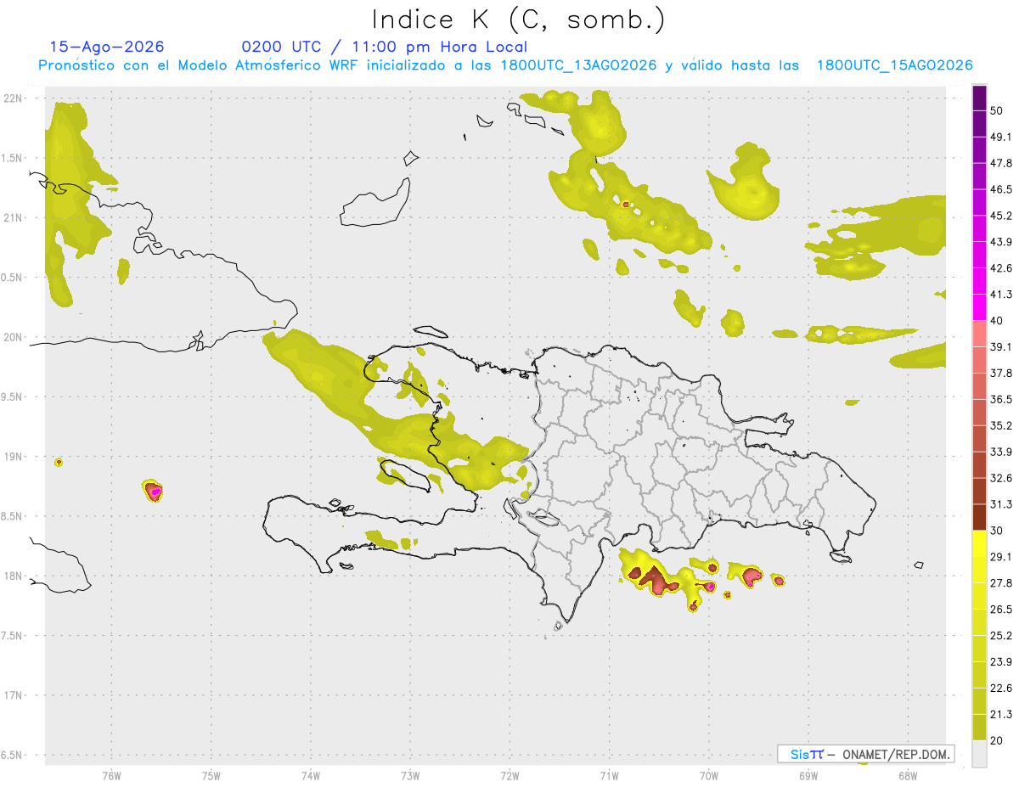Click the "0200 UTC / 11:00 pm Hora Local" time text
This screenshot has height=787, width=1019.
coord(385,47)
